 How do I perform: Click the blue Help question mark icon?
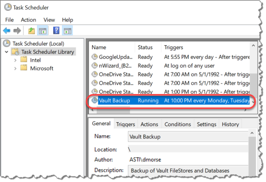(56, 31)
